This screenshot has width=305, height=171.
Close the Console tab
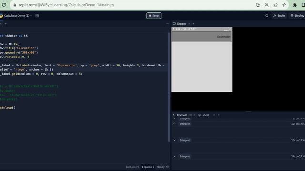coord(194,115)
